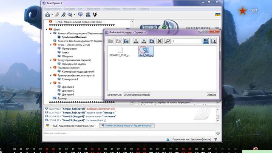The image size is (272, 153).
Task: Collapse the Рекрутер(вакансия открыта) channel
Action: click(x=51, y=60)
